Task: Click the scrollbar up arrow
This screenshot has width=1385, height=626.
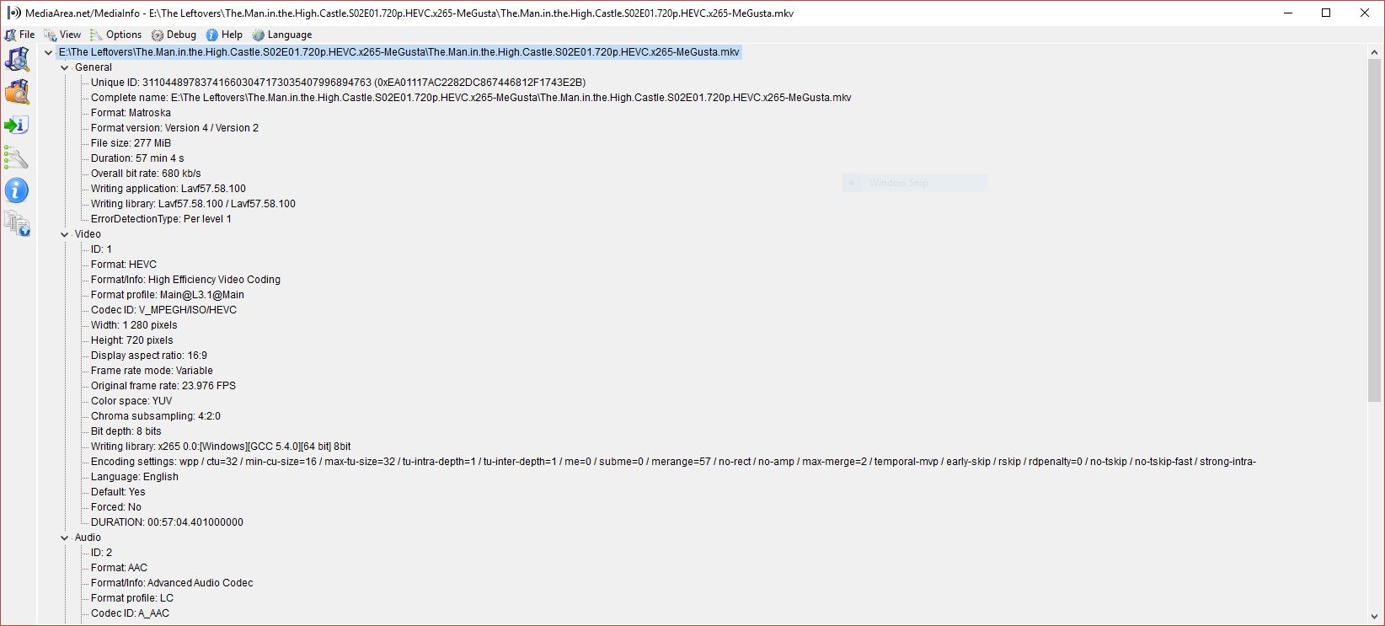Action: [1375, 52]
